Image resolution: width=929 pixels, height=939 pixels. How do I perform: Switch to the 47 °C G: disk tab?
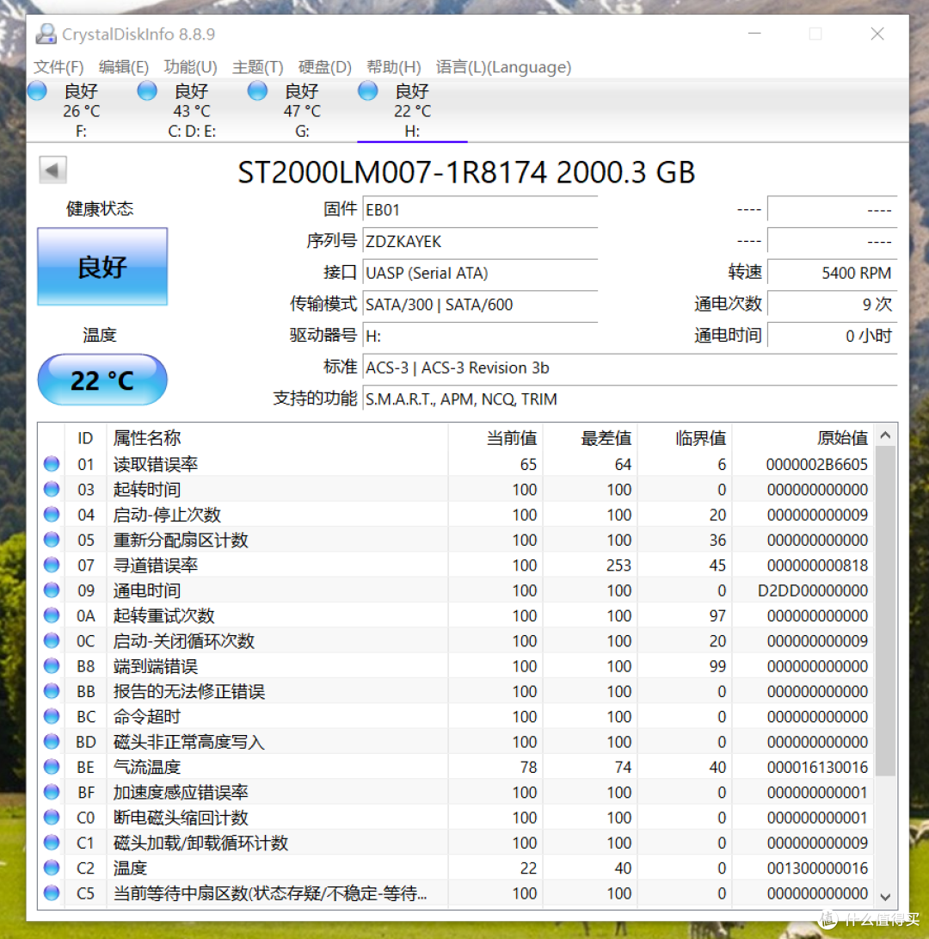coord(302,111)
